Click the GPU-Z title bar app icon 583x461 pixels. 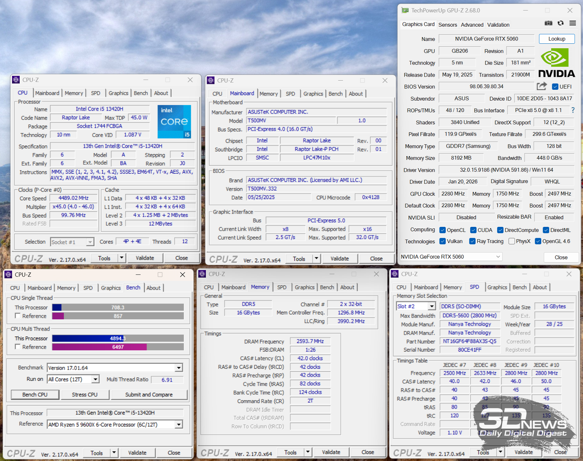405,11
